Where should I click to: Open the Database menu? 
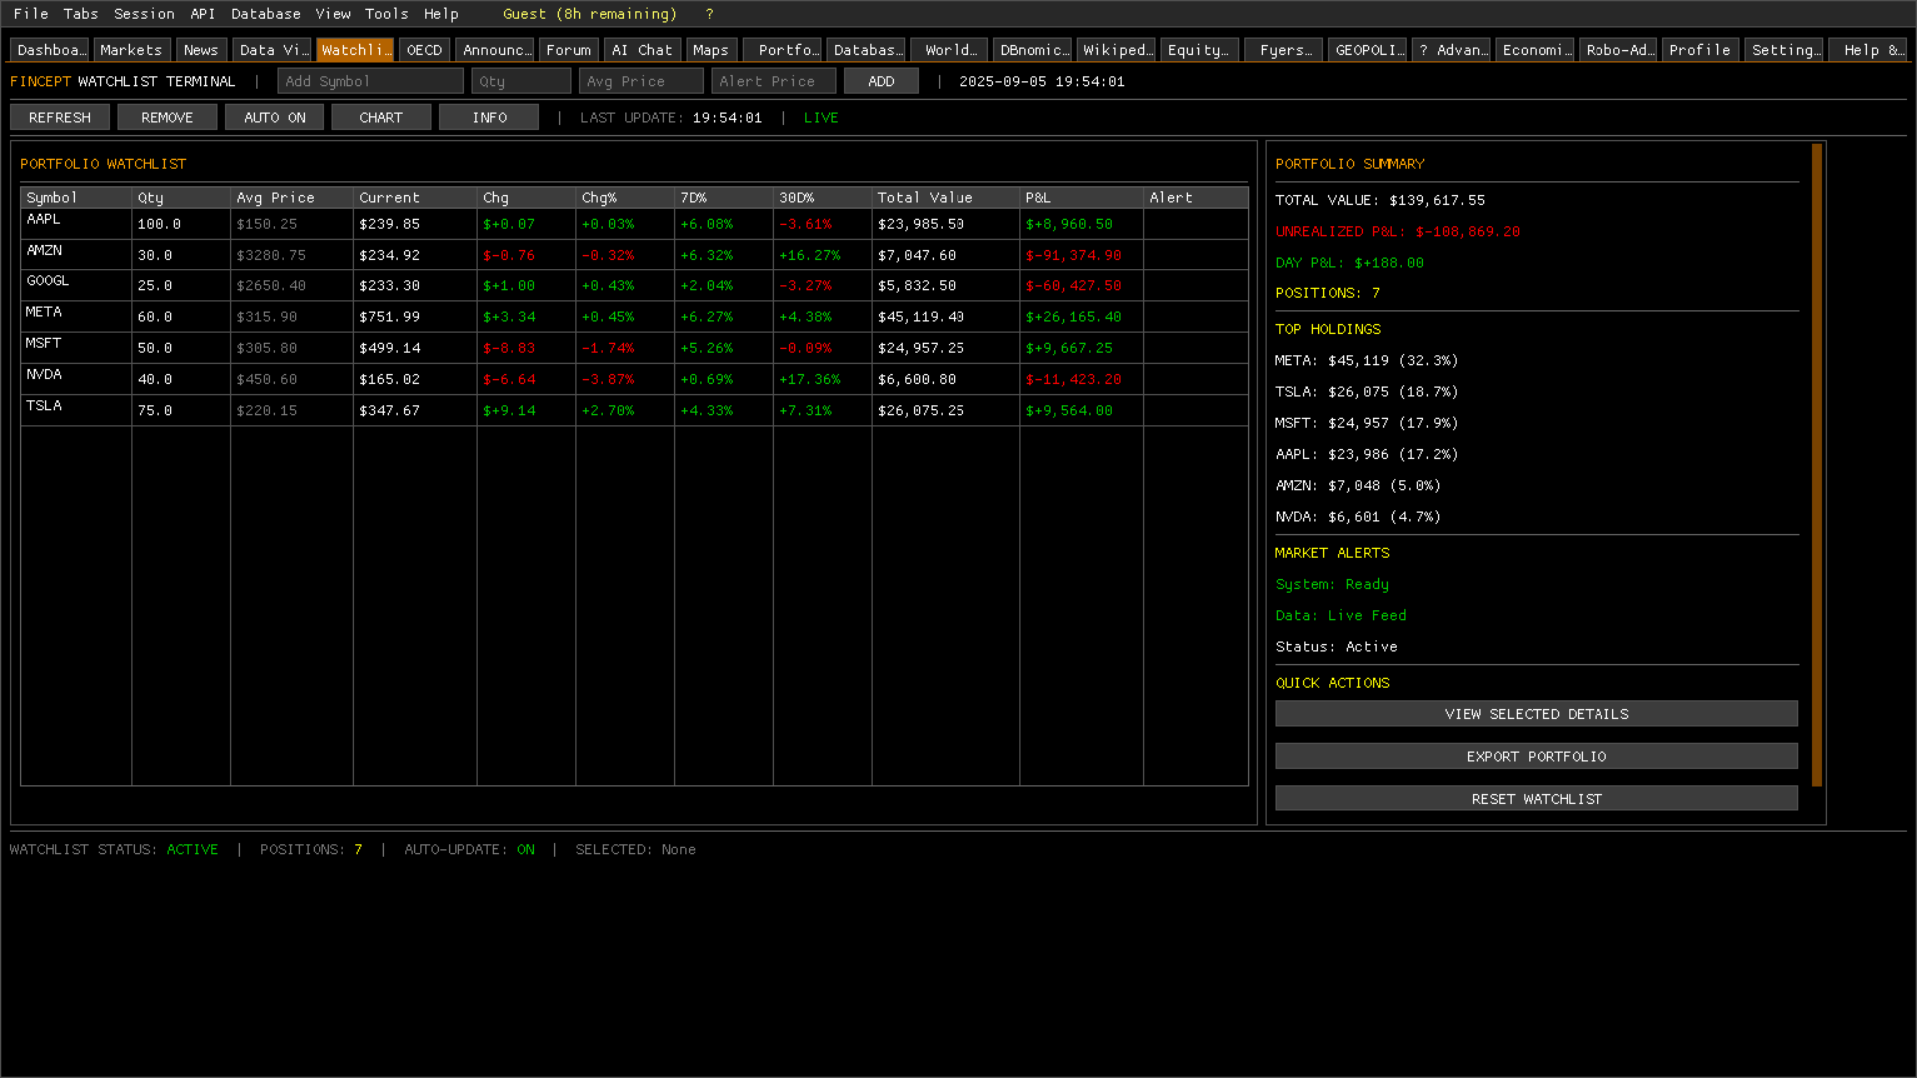(x=265, y=14)
